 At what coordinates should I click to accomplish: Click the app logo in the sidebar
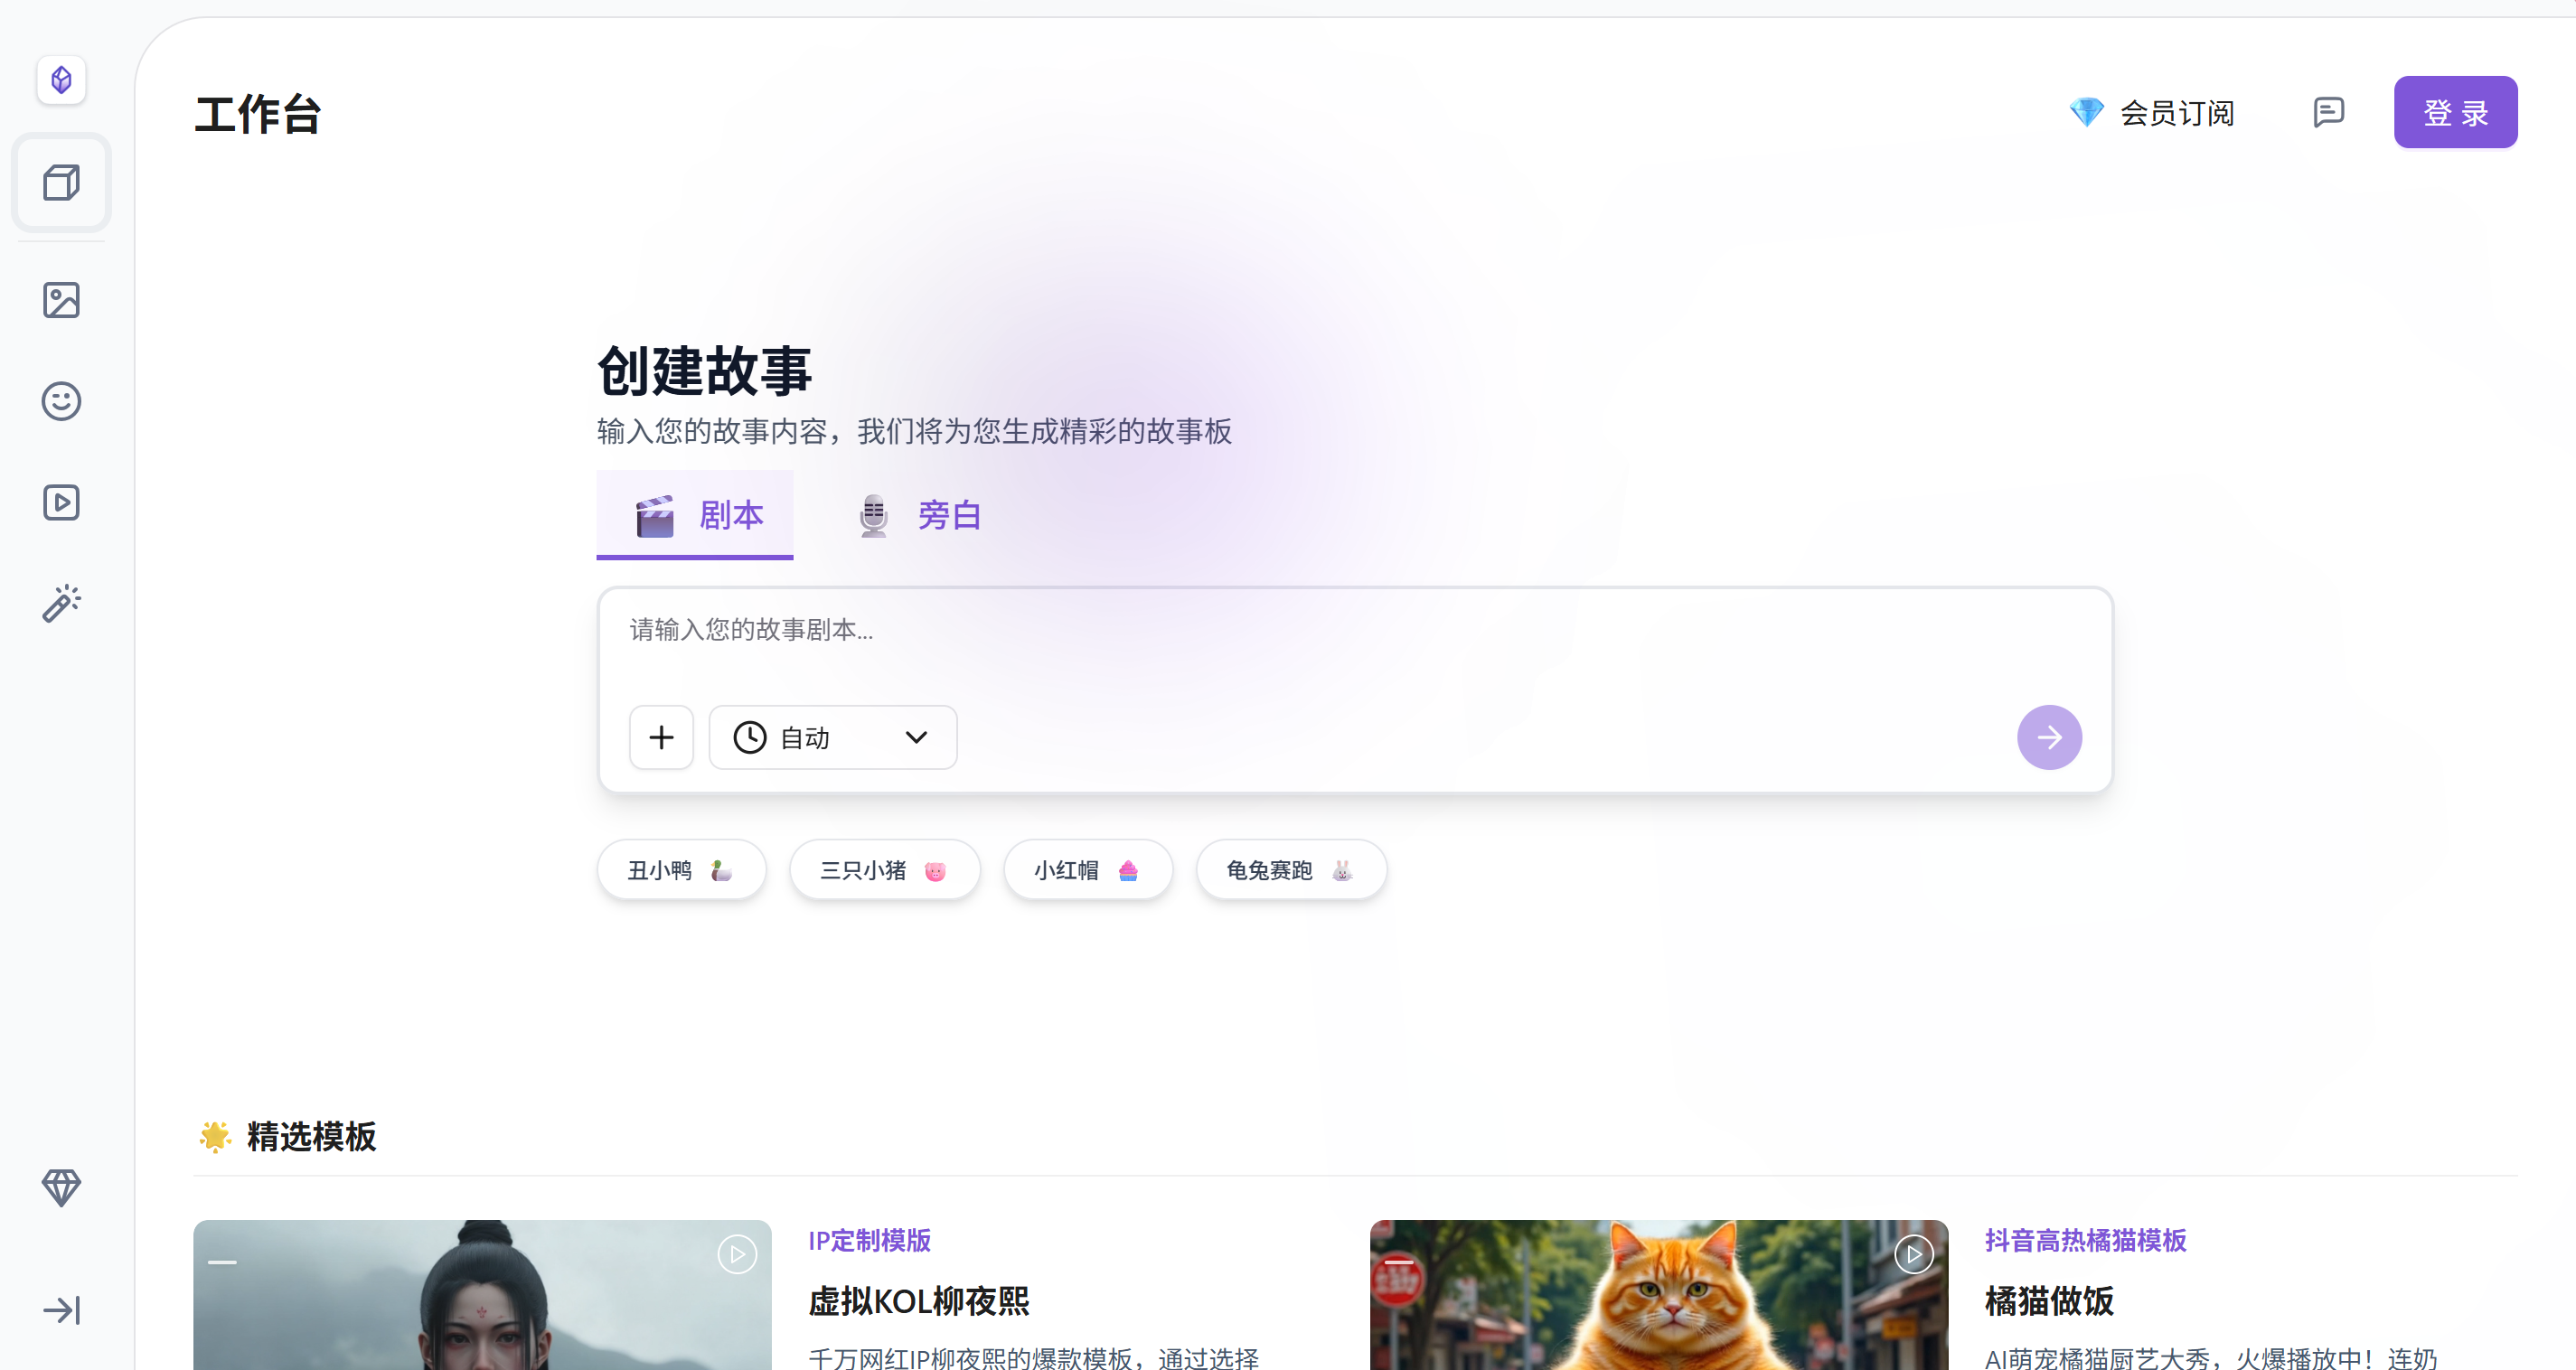[x=61, y=80]
